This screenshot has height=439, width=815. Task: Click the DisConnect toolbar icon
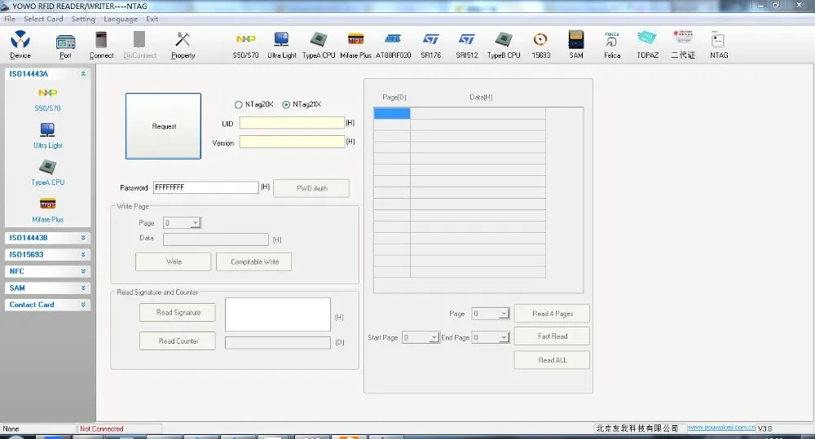point(139,44)
